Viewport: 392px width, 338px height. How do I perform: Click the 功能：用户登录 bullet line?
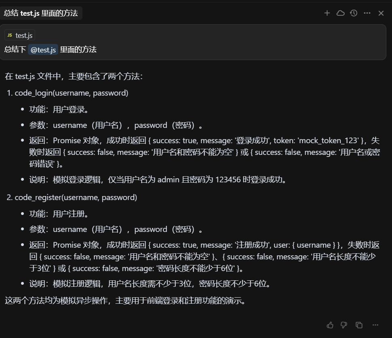tap(59, 109)
